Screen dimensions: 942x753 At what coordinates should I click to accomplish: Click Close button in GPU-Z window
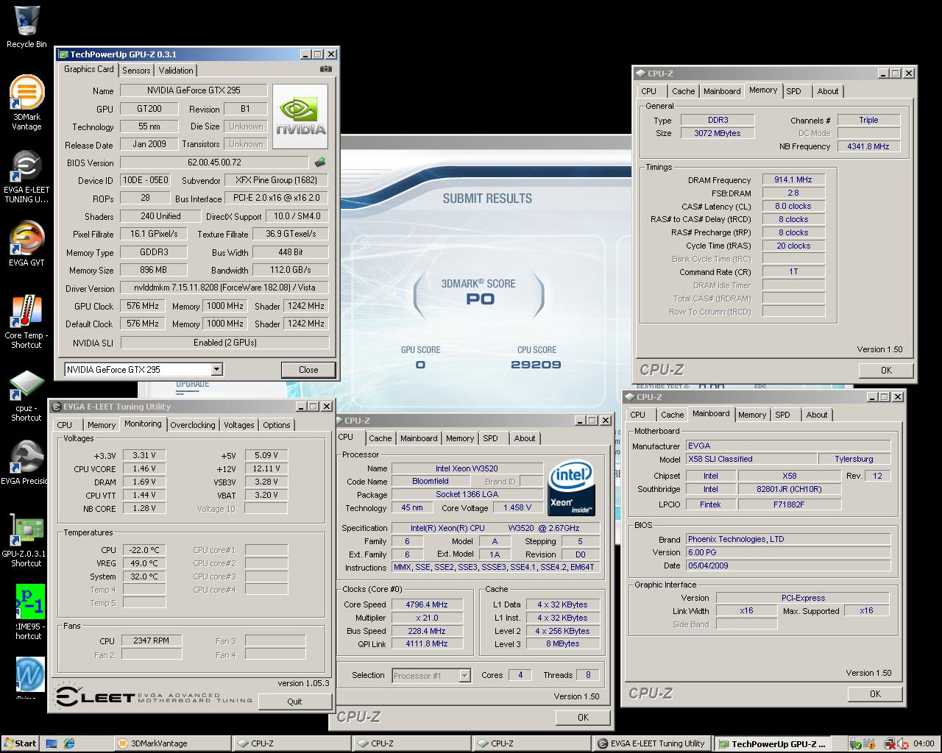pyautogui.click(x=308, y=370)
